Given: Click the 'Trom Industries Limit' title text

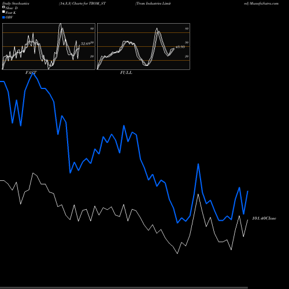Looking at the screenshot, I should pyautogui.click(x=153, y=3).
